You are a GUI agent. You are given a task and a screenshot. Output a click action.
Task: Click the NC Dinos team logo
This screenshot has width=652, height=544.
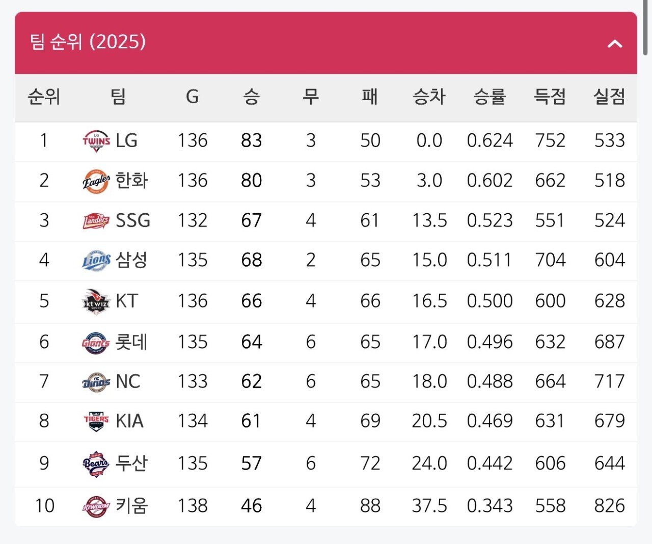96,382
